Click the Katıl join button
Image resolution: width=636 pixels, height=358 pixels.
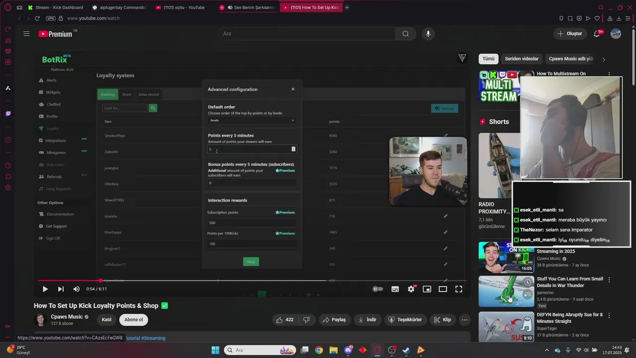point(106,320)
